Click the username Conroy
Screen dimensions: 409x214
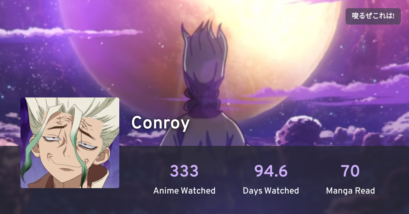(161, 123)
